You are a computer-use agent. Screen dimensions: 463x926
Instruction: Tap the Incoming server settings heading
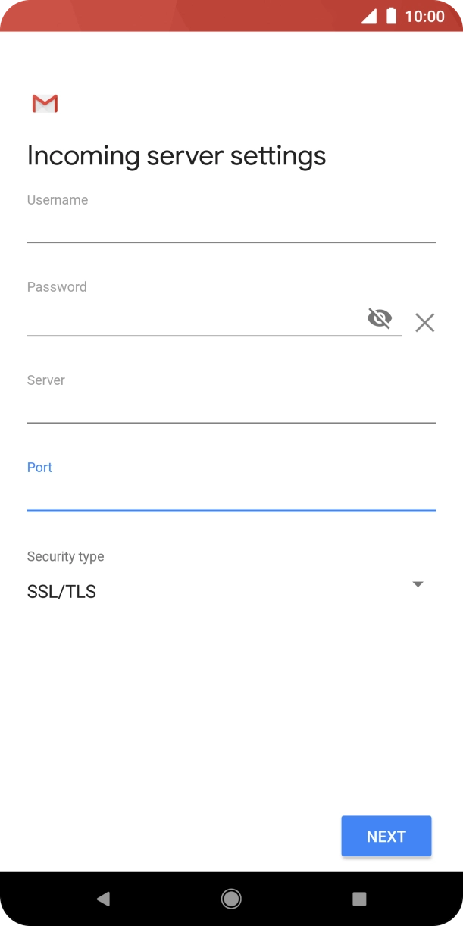click(177, 155)
